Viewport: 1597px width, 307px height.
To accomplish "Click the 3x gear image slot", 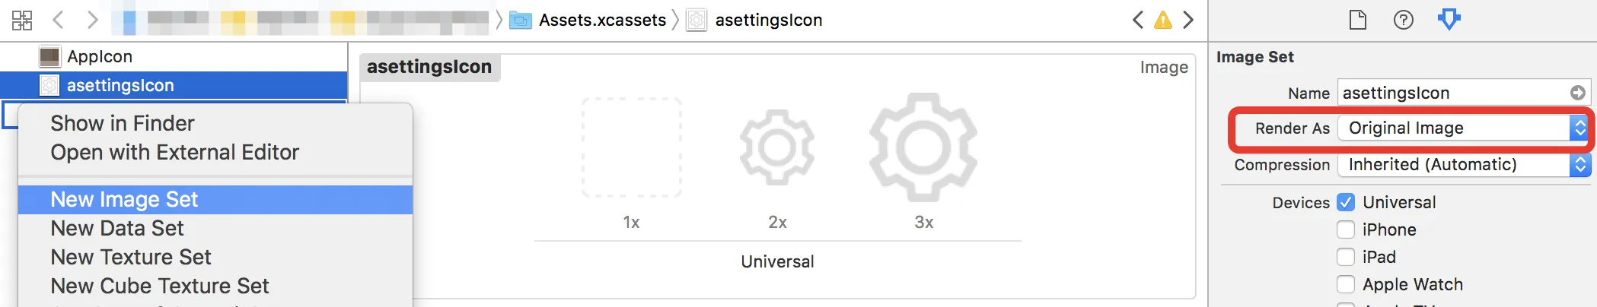I will tap(923, 147).
